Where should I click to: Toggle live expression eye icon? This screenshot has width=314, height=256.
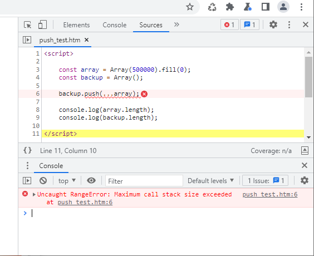[x=91, y=180]
